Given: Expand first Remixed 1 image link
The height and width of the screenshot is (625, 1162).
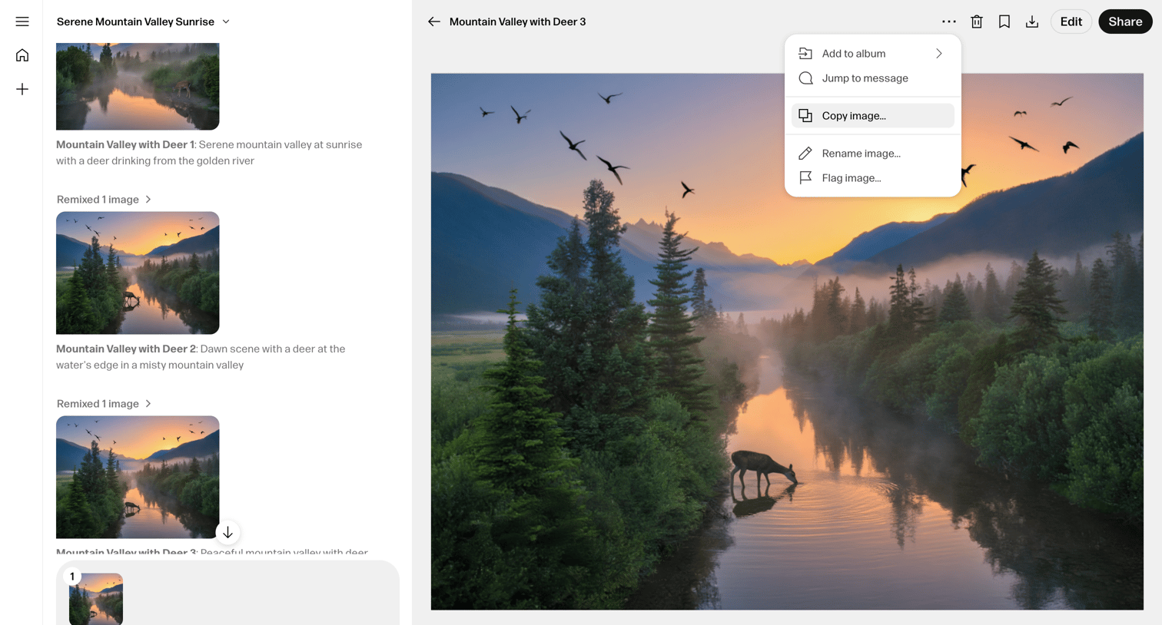Looking at the screenshot, I should click(x=105, y=200).
